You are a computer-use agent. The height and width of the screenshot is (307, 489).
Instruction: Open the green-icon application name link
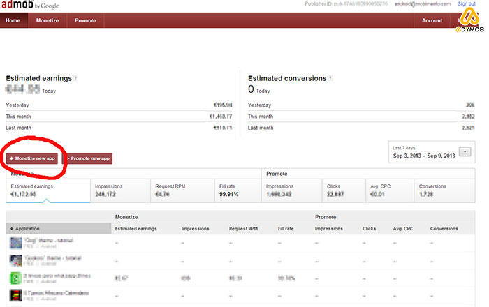tap(57, 276)
